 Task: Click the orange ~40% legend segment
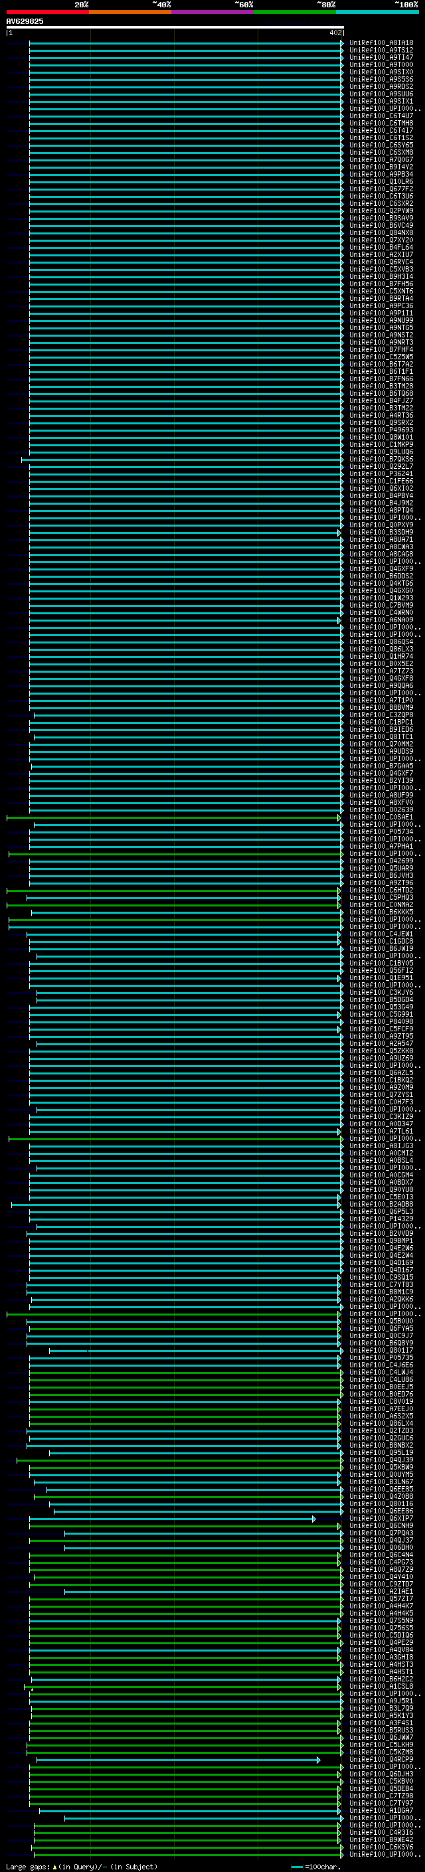pos(129,13)
